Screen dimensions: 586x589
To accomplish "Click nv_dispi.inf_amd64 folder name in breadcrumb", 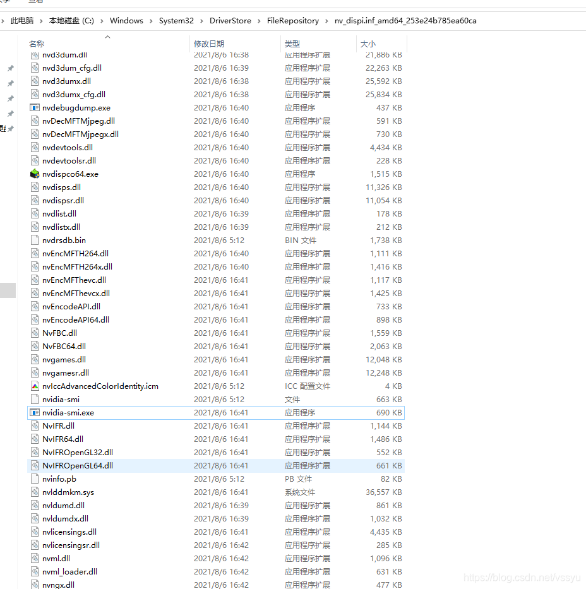I will tap(405, 21).
